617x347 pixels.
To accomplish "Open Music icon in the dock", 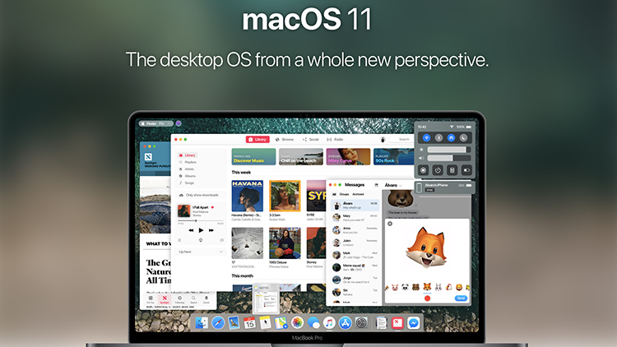I will tap(329, 323).
